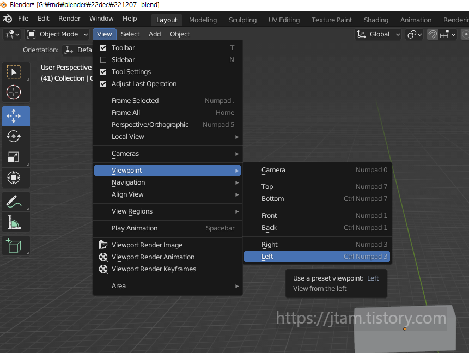Expand the Local View submenu
The width and height of the screenshot is (469, 353).
pos(168,137)
